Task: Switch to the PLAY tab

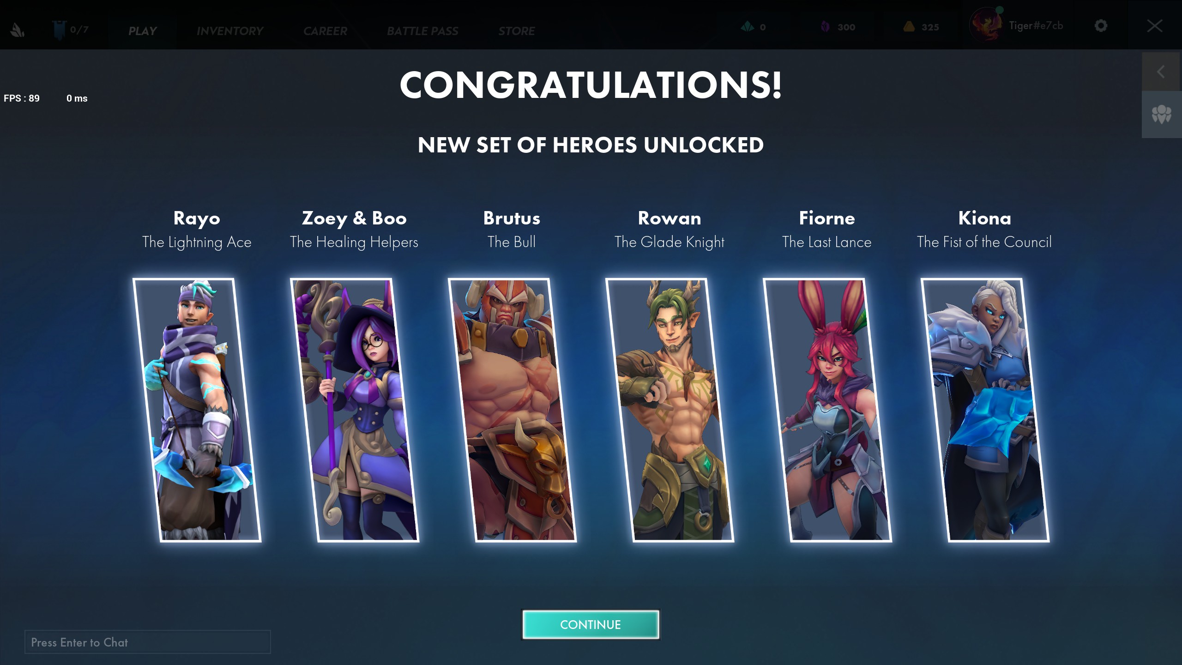Action: click(142, 31)
